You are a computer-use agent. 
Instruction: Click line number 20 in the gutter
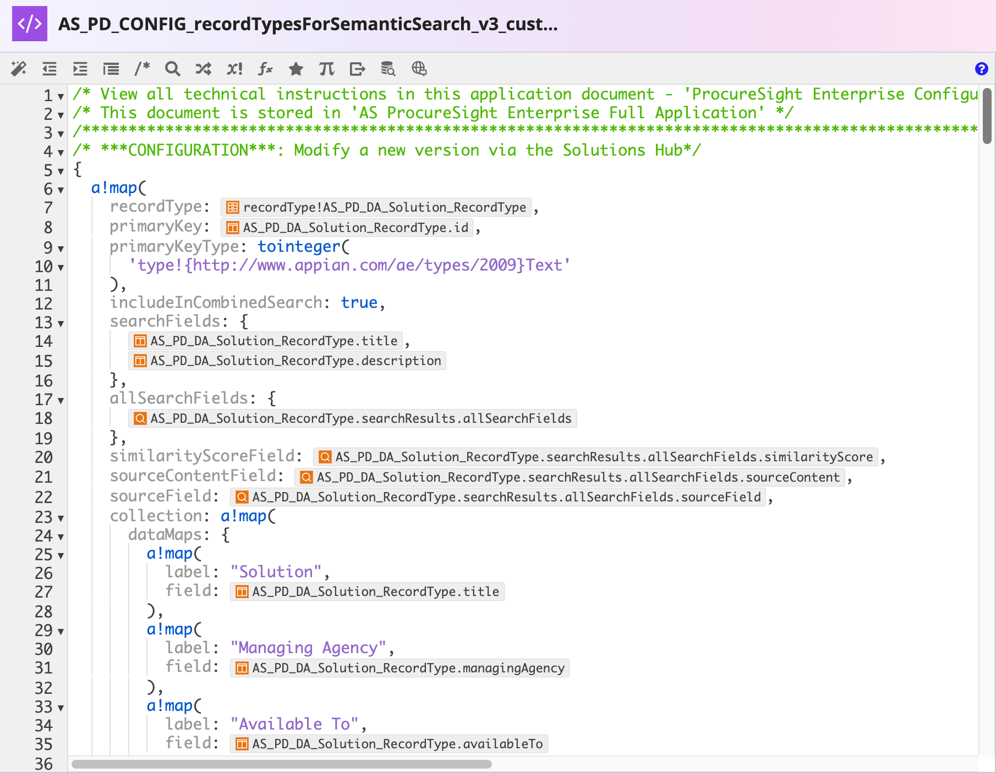coord(43,457)
